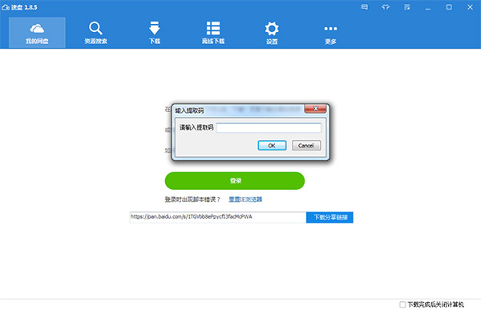This screenshot has width=481, height=310.
Task: Open the 设置 gear icon
Action: pos(272,29)
